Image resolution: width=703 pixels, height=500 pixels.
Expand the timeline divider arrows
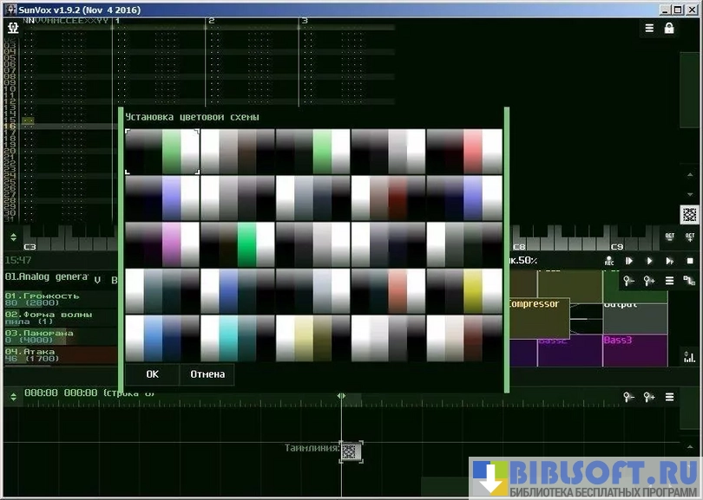(13, 396)
